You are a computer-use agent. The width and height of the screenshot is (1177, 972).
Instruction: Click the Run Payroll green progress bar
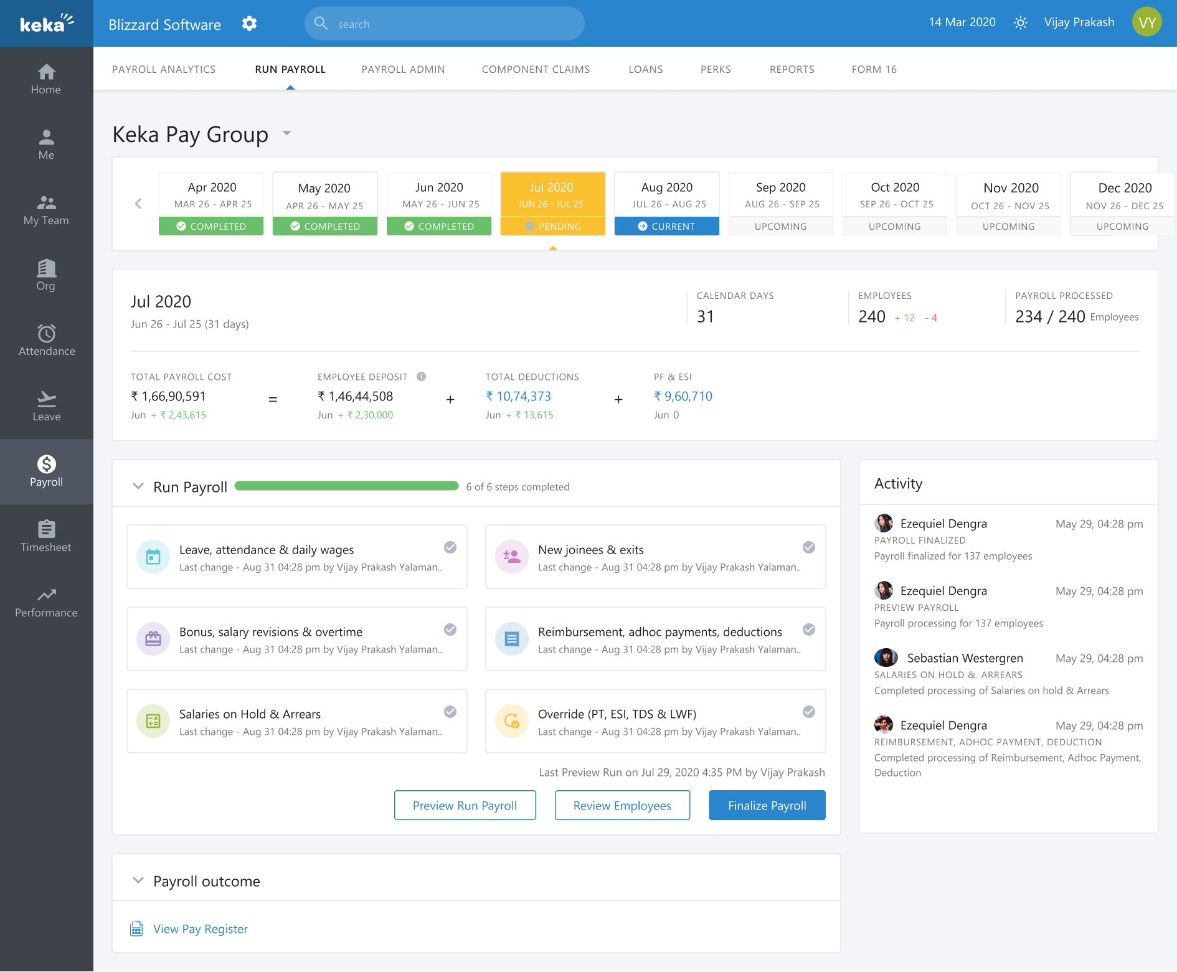[x=347, y=486]
